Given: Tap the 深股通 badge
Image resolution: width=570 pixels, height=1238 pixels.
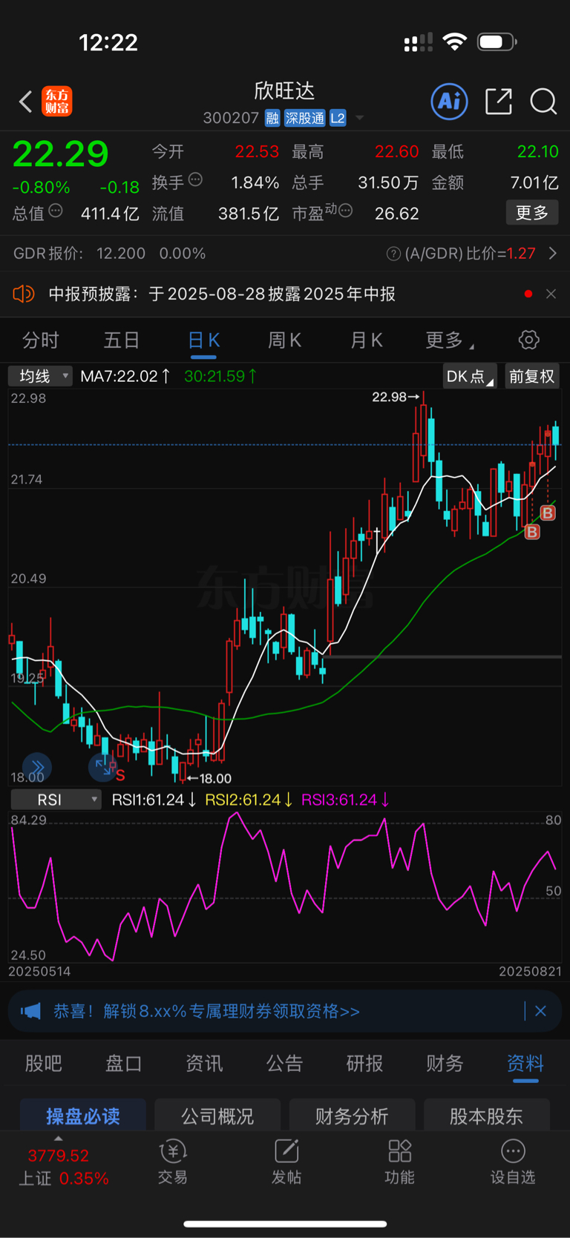Looking at the screenshot, I should pos(305,118).
